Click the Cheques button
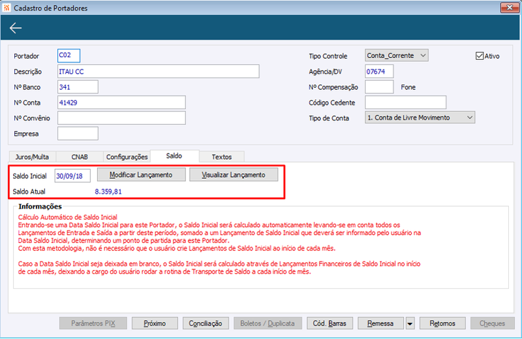Viewport: 522px width, 339px height. pyautogui.click(x=493, y=323)
